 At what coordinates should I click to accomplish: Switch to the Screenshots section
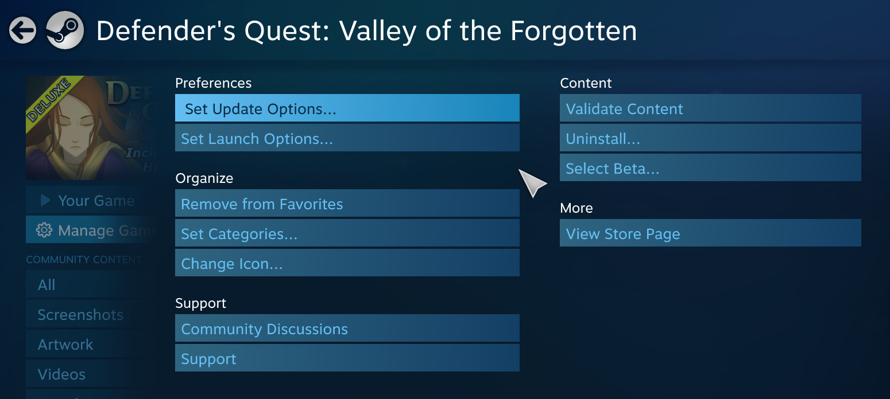[80, 314]
